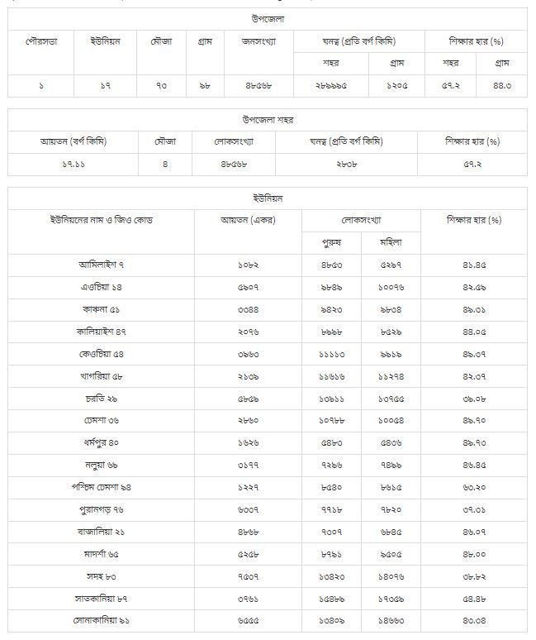Click the খাগরিয়া ৫৮ union cell
Viewport: 536px width, 640px height.
click(x=102, y=376)
